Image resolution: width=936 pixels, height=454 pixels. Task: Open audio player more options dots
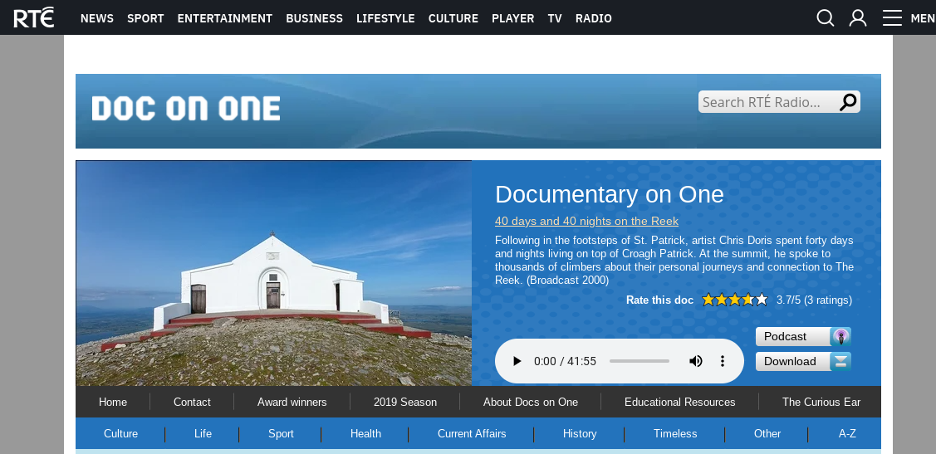coord(723,361)
